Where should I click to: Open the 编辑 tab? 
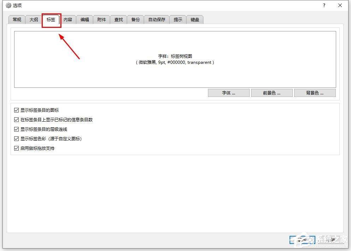tap(85, 20)
